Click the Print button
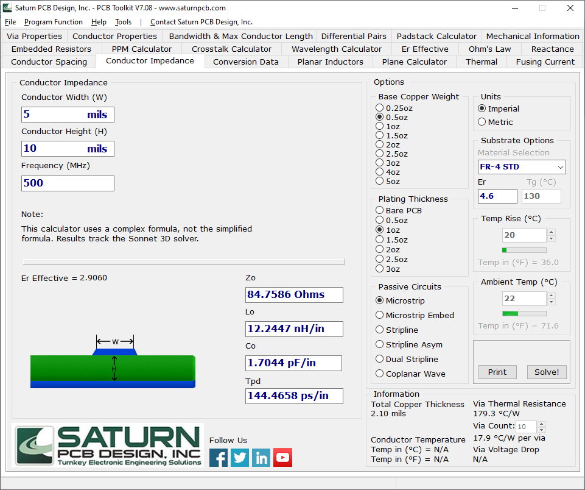585x490 pixels. 497,372
